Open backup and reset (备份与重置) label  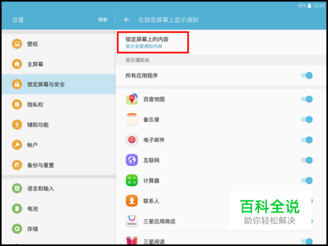41,166
